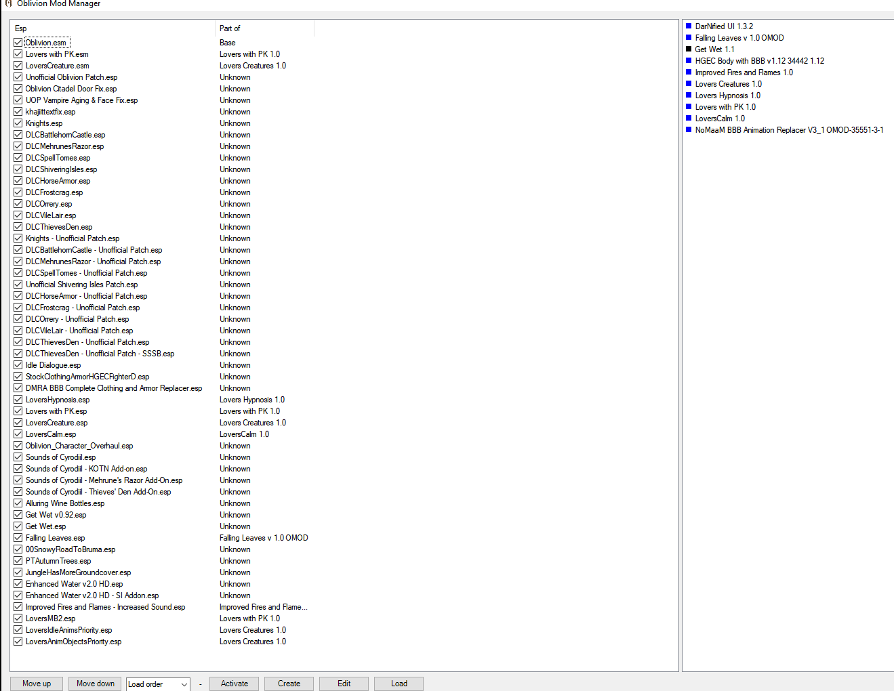Click the blue square icon beside Falling Leaves v 1.0 OMOD

[689, 38]
